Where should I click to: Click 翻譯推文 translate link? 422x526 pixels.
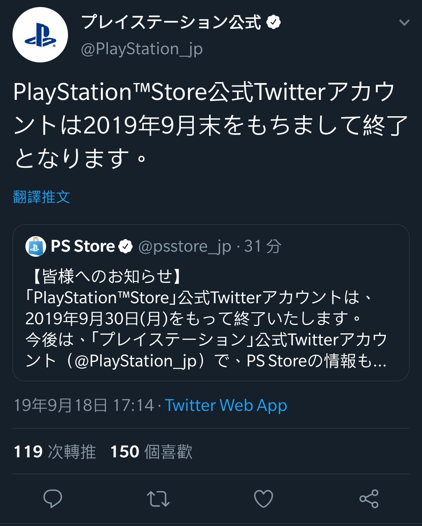pyautogui.click(x=41, y=197)
